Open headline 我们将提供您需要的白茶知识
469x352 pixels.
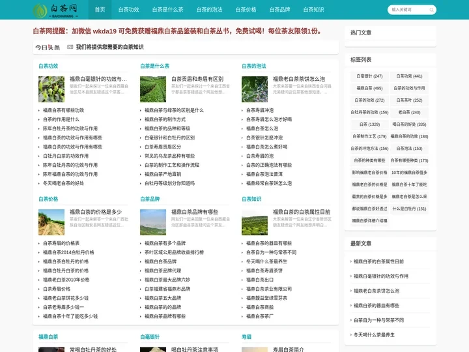pyautogui.click(x=109, y=47)
